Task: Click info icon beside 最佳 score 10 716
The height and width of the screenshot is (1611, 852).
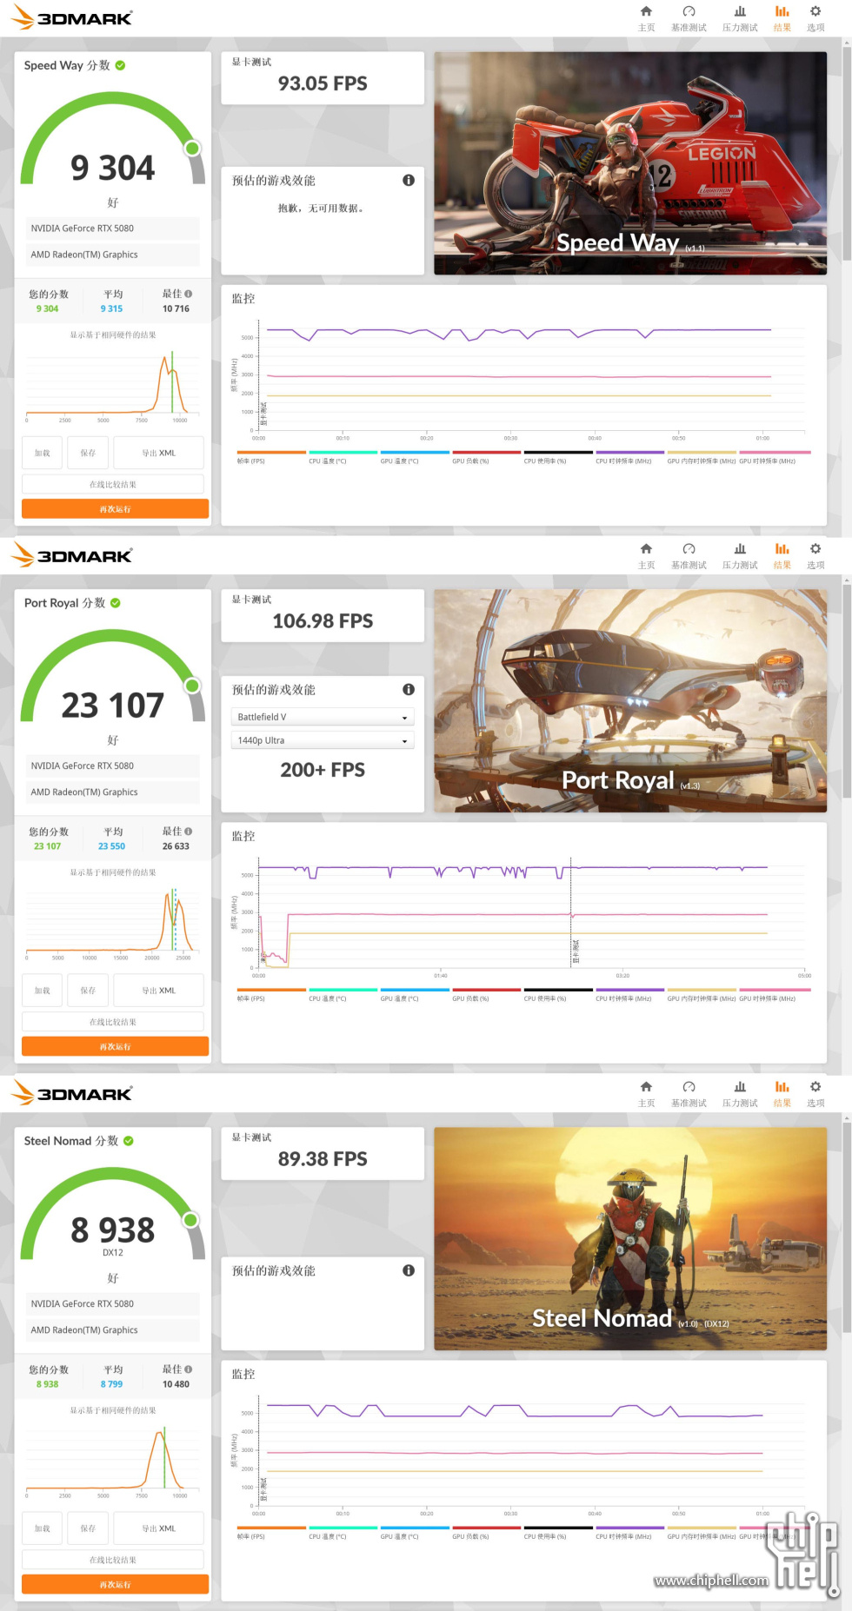Action: pos(189,294)
